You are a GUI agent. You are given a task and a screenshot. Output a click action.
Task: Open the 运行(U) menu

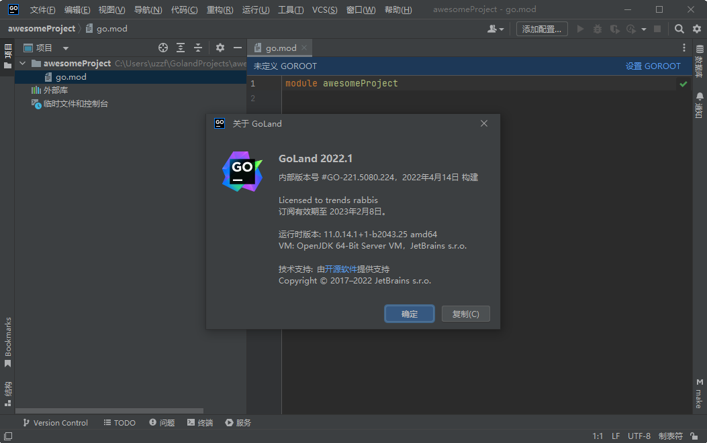click(x=256, y=9)
